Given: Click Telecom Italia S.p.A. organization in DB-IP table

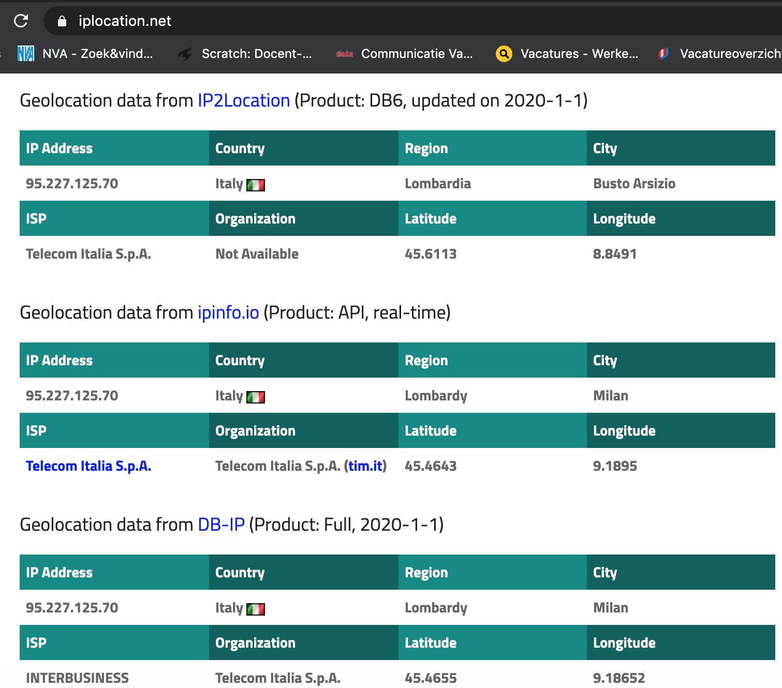Looking at the screenshot, I should [x=278, y=678].
